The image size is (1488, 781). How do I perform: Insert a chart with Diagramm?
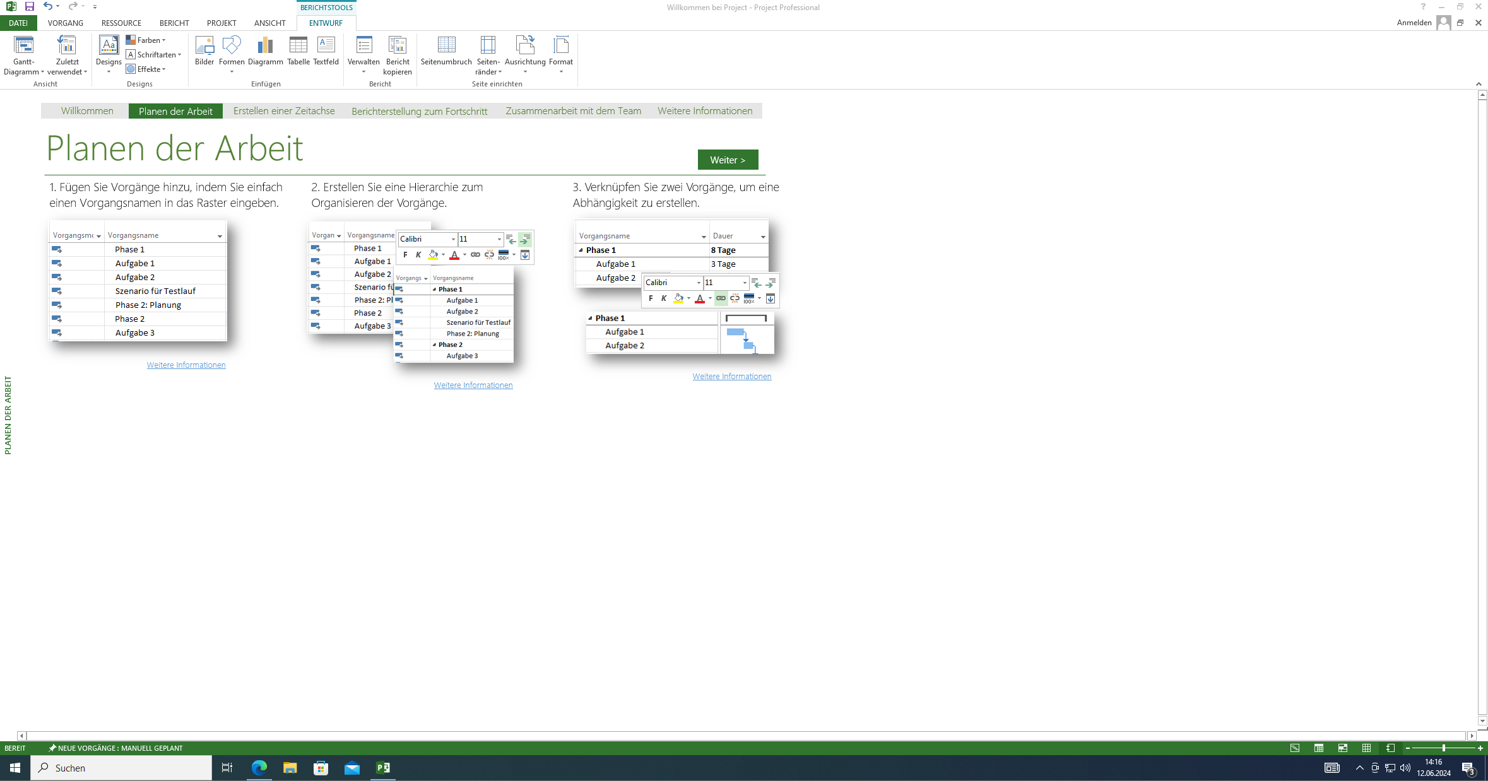pos(265,50)
